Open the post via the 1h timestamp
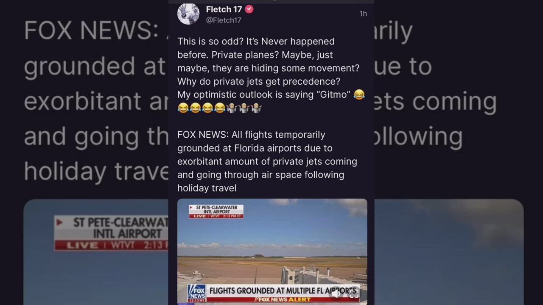The width and height of the screenshot is (543, 305). tap(363, 14)
